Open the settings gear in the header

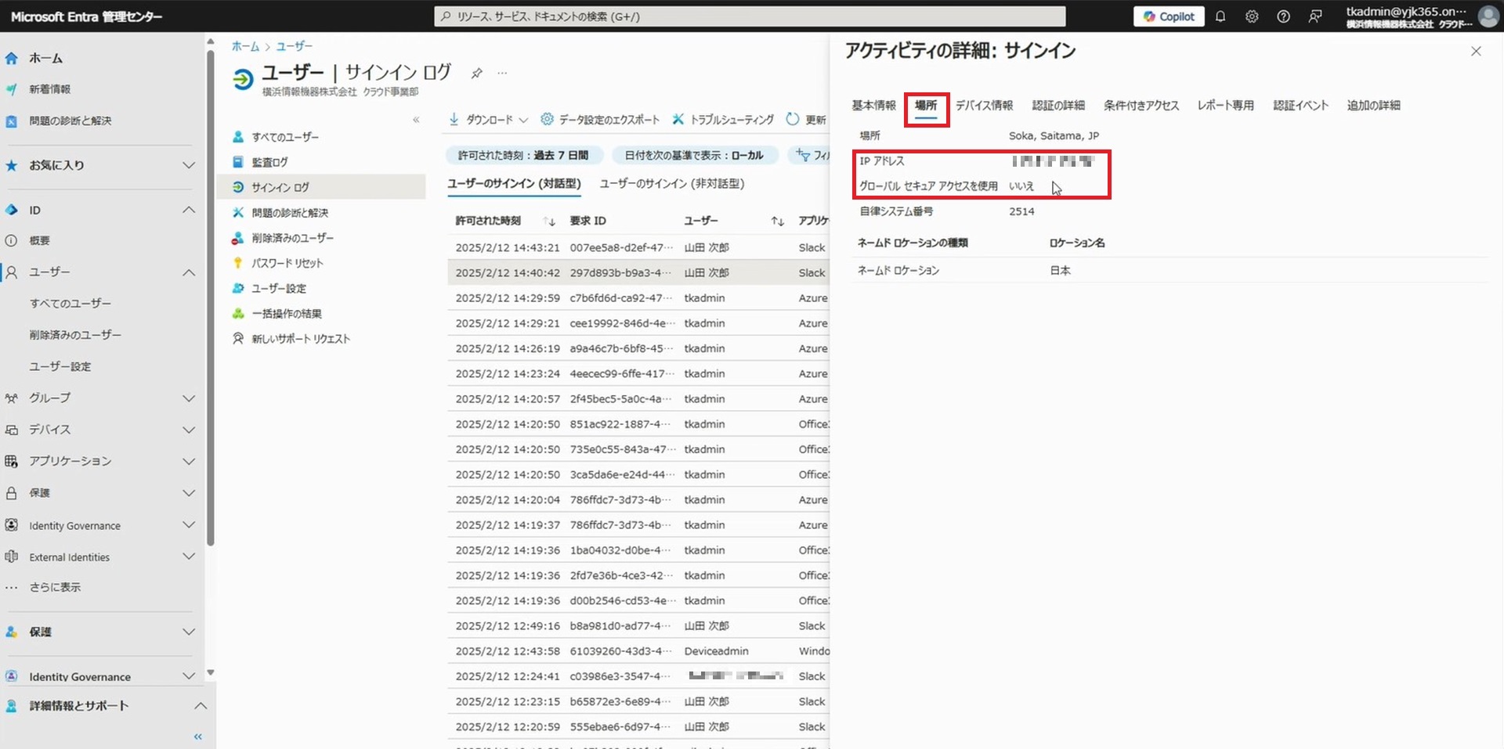coord(1252,16)
